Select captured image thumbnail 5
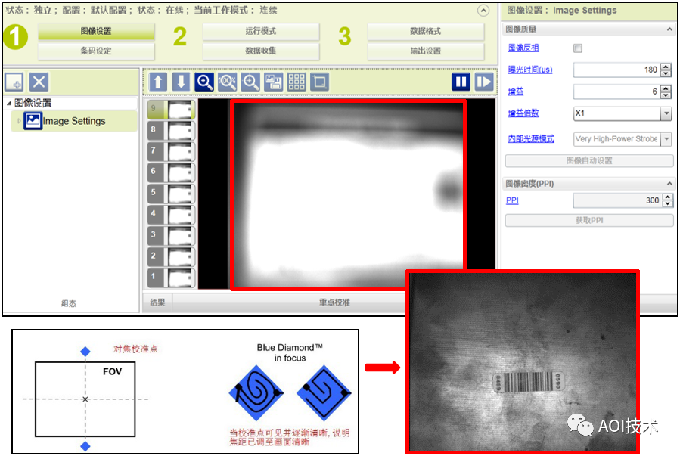 click(171, 194)
